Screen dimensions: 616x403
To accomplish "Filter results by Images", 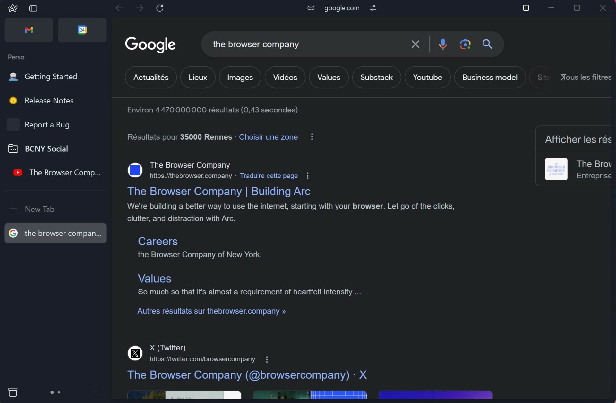I will pos(240,77).
